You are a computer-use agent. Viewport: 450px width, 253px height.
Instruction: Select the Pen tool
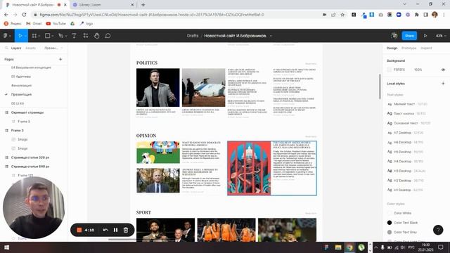pos(60,36)
